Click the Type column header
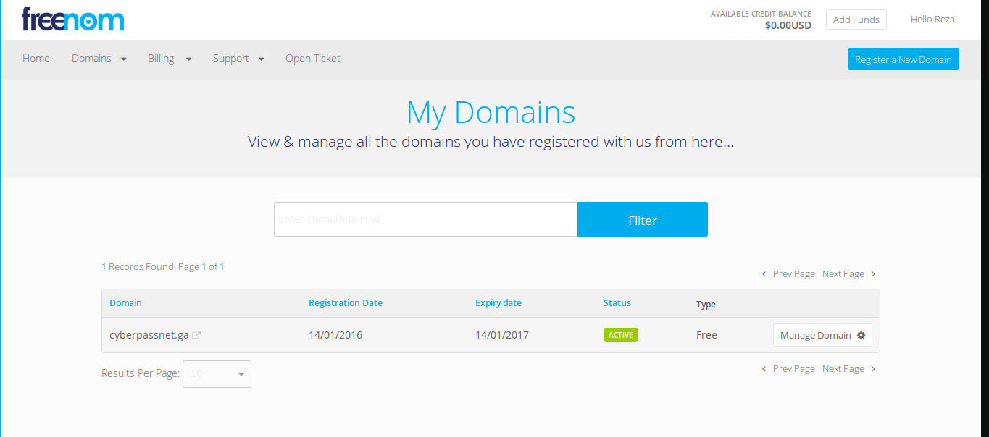The image size is (989, 437). coord(706,305)
